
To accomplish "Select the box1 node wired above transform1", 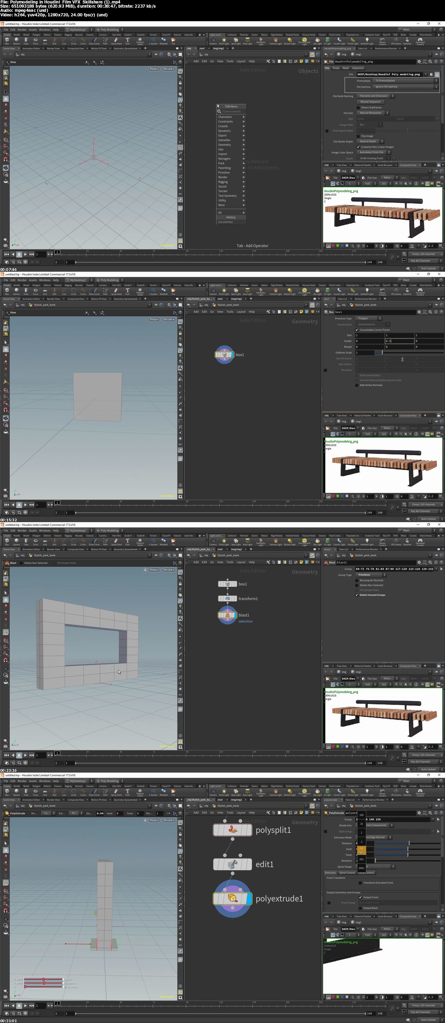I will (227, 584).
